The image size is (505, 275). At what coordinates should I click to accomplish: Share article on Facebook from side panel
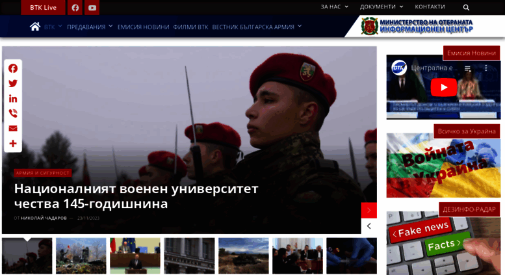[13, 68]
